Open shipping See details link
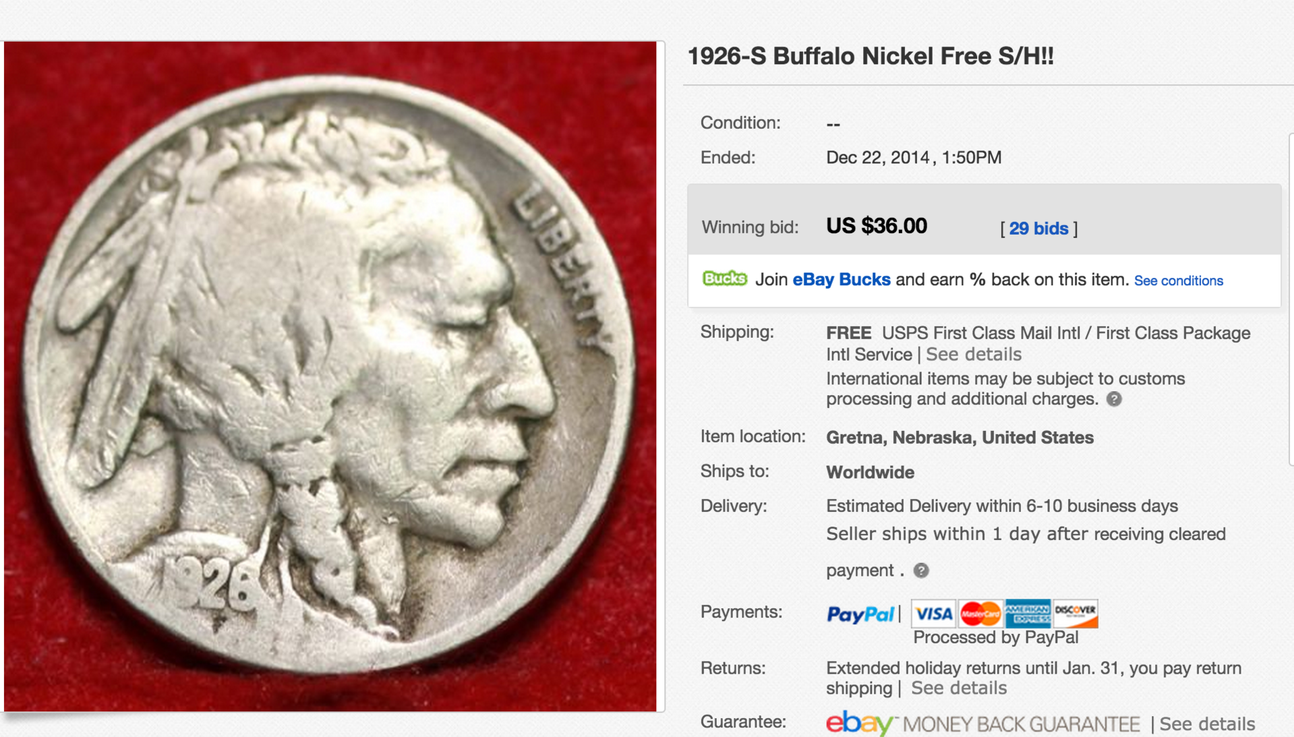Image resolution: width=1294 pixels, height=737 pixels. click(973, 354)
